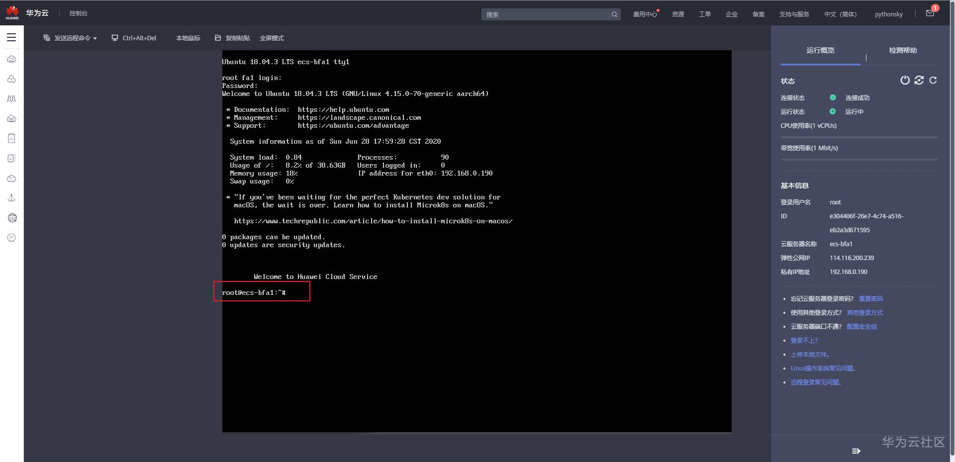The image size is (955, 462).
Task: Open the Linux操作系统常见问题 link
Action: [x=823, y=369]
